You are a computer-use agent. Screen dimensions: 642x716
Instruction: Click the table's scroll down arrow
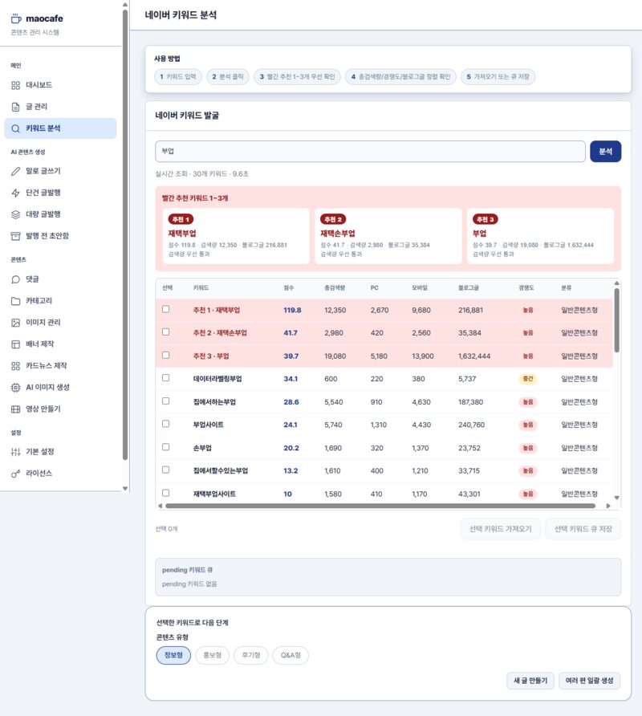point(617,498)
